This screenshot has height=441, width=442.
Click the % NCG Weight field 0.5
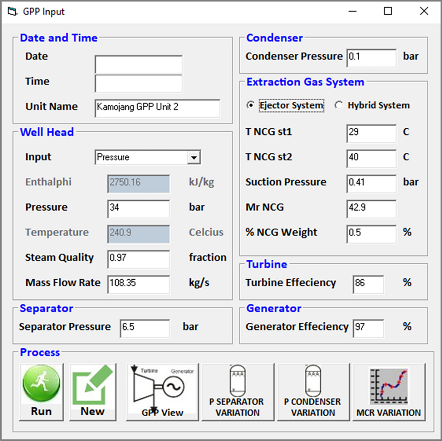(x=372, y=234)
